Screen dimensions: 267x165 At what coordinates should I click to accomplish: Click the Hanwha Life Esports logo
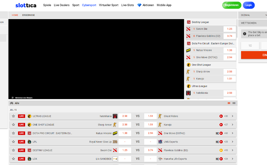pyautogui.click(x=160, y=159)
